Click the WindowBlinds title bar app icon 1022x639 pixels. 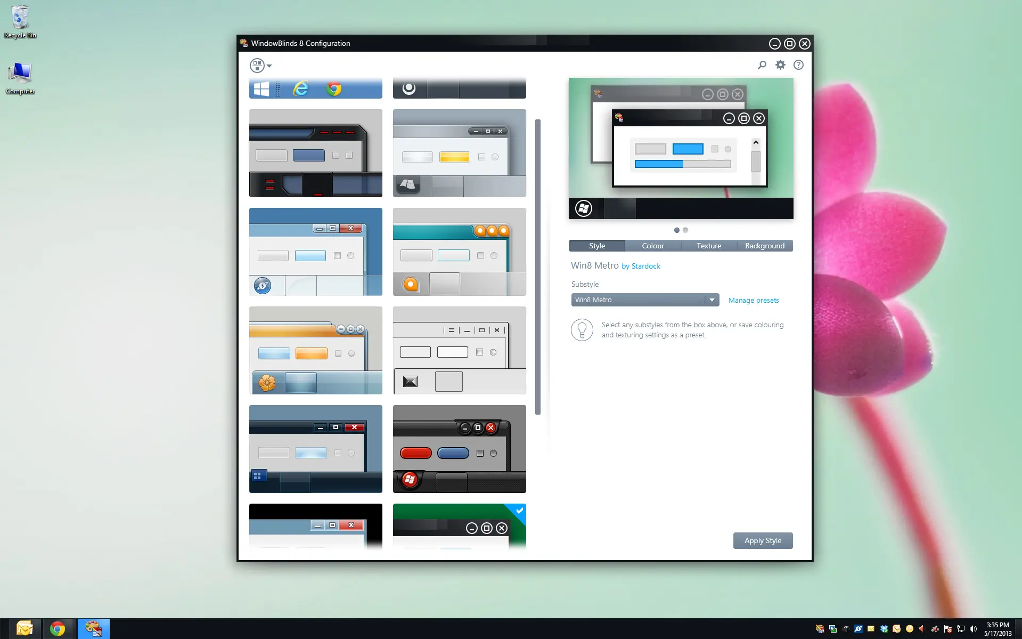coord(244,43)
